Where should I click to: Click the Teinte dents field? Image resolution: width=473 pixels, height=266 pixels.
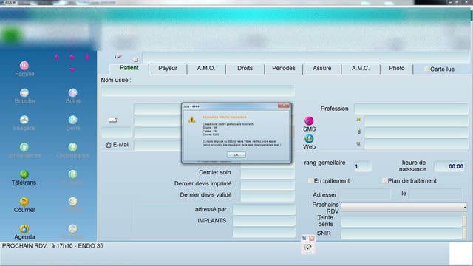point(401,222)
